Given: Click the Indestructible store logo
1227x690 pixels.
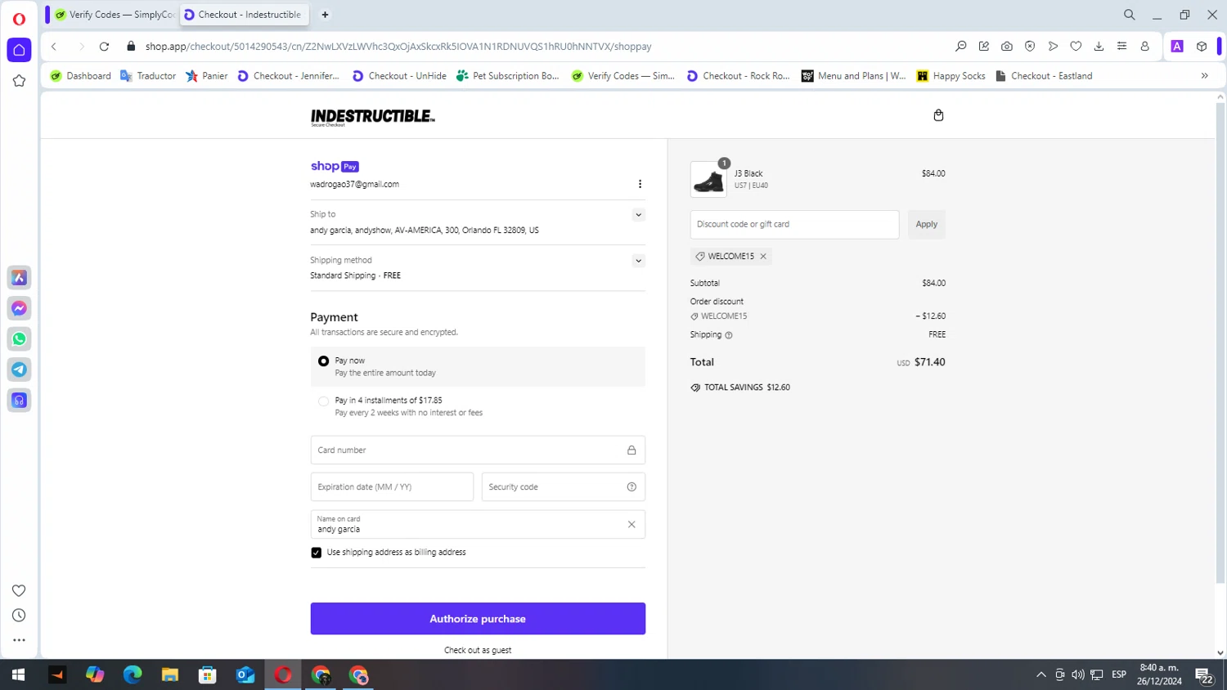Looking at the screenshot, I should coord(373,117).
